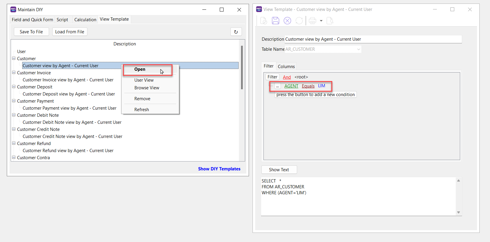Open the print dropdown arrow
Screen dimensions: 490x242
point(321,21)
